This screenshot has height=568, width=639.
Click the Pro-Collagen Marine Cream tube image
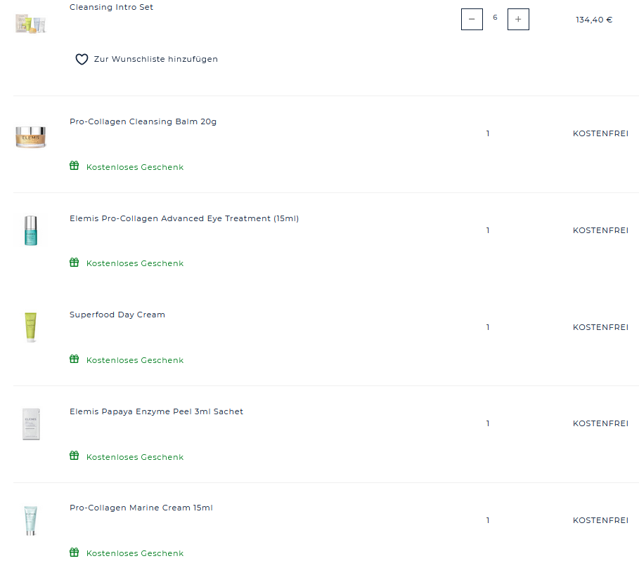click(x=30, y=520)
